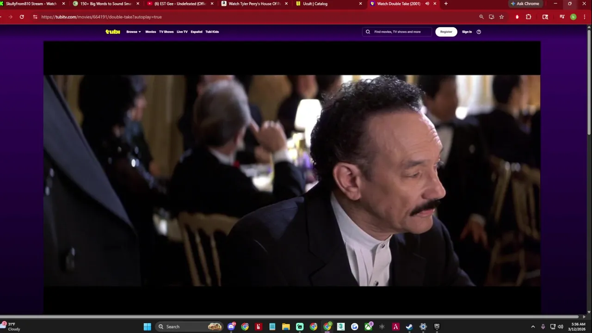This screenshot has width=592, height=333.
Task: Switch to the EST Gee - Undefeated tab
Action: (180, 4)
